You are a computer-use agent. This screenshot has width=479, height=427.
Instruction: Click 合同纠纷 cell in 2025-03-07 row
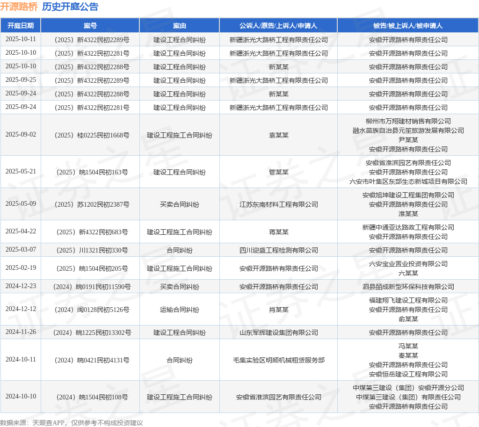tap(179, 250)
